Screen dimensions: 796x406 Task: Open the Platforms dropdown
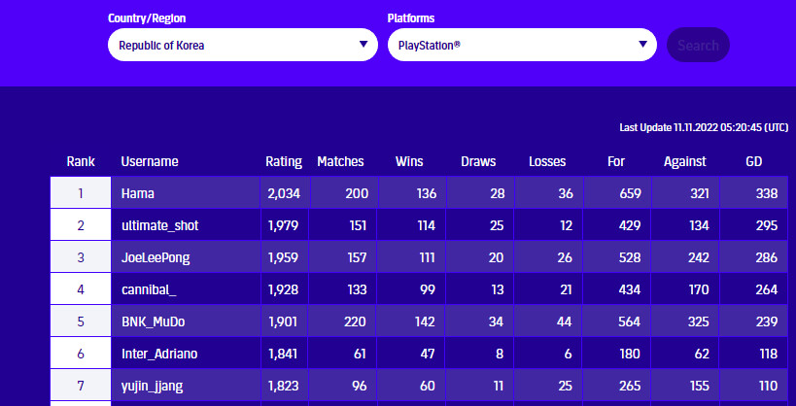[522, 45]
